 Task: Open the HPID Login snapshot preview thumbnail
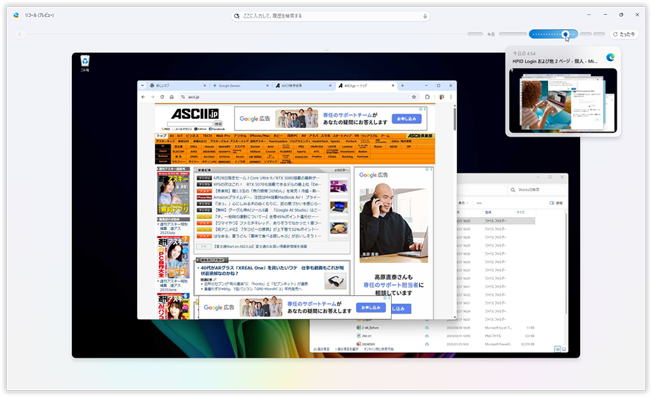562,100
